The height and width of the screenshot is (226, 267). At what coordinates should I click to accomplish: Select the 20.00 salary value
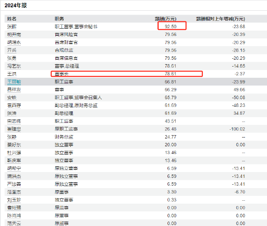[x=170, y=145]
